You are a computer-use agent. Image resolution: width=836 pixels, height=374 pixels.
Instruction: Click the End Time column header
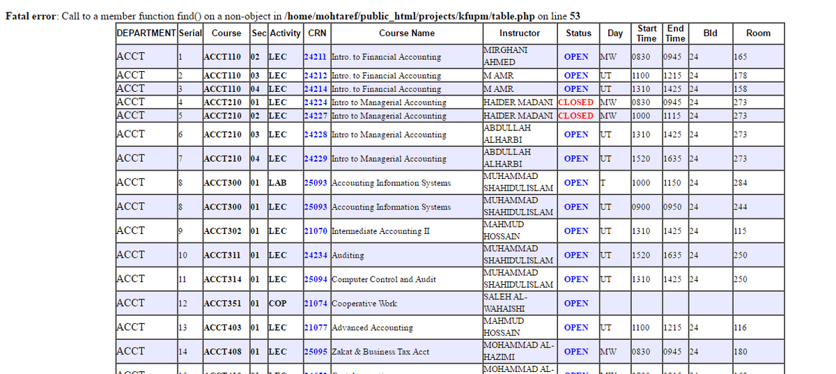(676, 33)
